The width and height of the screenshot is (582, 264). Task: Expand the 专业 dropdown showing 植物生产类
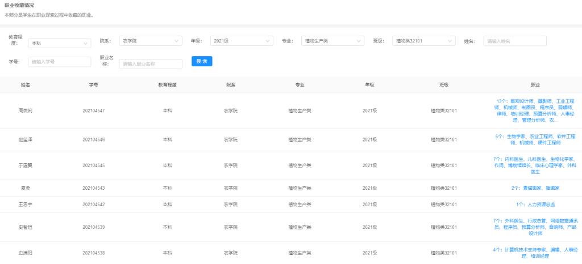[332, 41]
